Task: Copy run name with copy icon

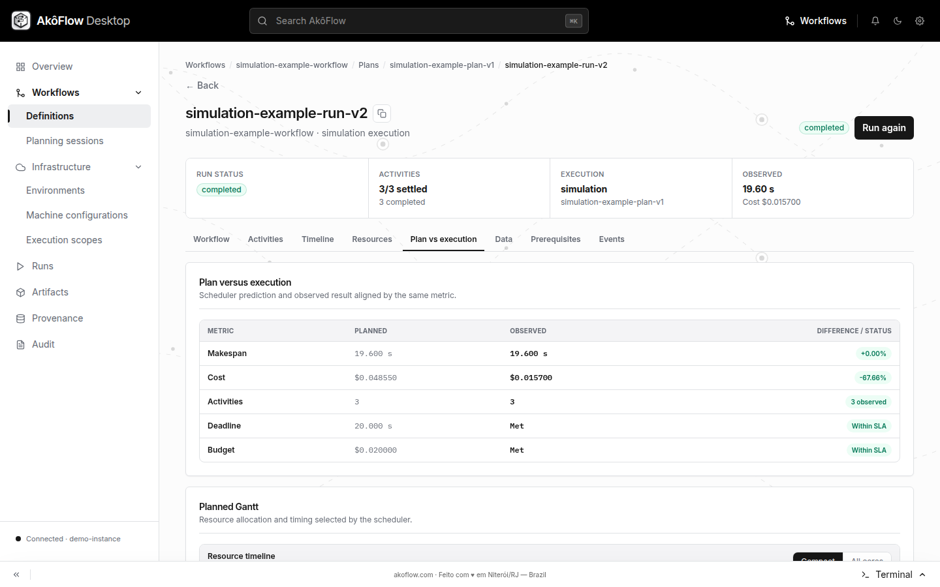Action: [x=382, y=113]
